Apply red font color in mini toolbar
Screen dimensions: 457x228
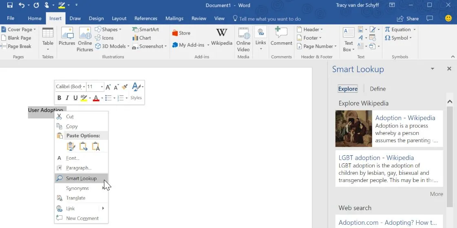click(96, 98)
